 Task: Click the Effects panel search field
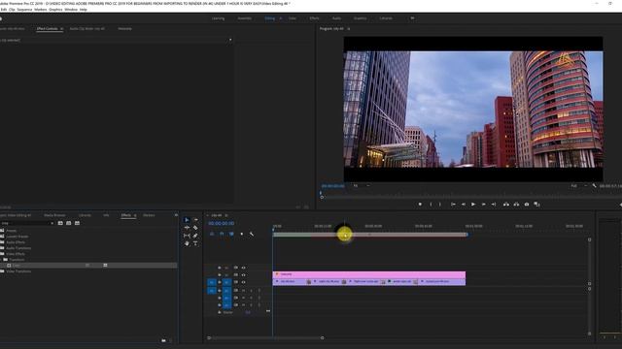[27, 223]
